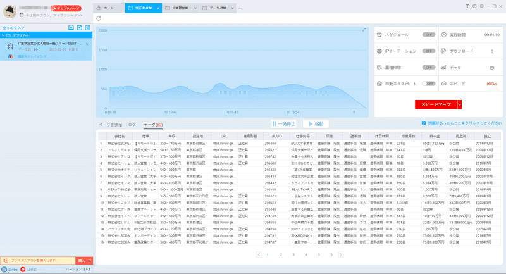The image size is (506, 274).
Task: Switch to the ホーム tab
Action: 109,8
